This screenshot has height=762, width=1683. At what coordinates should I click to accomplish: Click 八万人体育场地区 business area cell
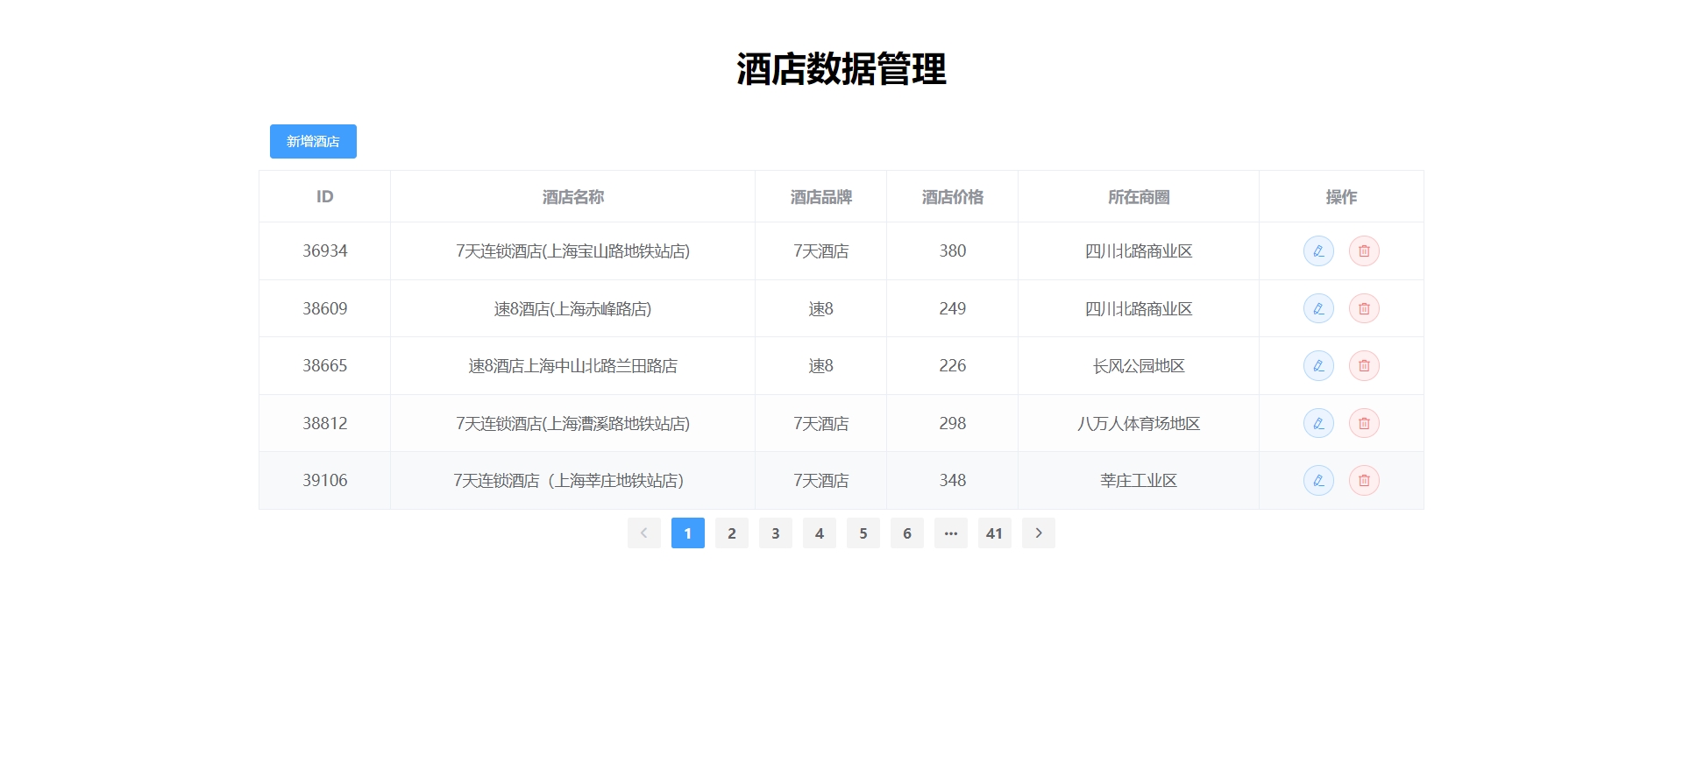point(1139,423)
